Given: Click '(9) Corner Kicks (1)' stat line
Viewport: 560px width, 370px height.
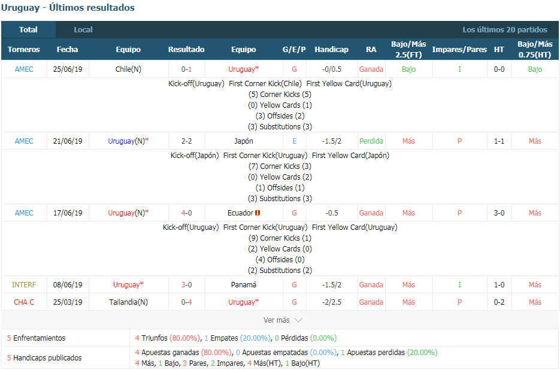Looking at the screenshot, I should coord(280,238).
